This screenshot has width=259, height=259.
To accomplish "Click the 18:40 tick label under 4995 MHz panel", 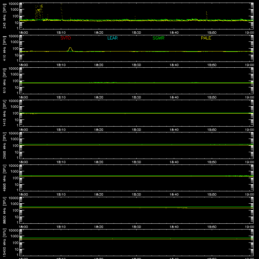I will coord(174,195).
